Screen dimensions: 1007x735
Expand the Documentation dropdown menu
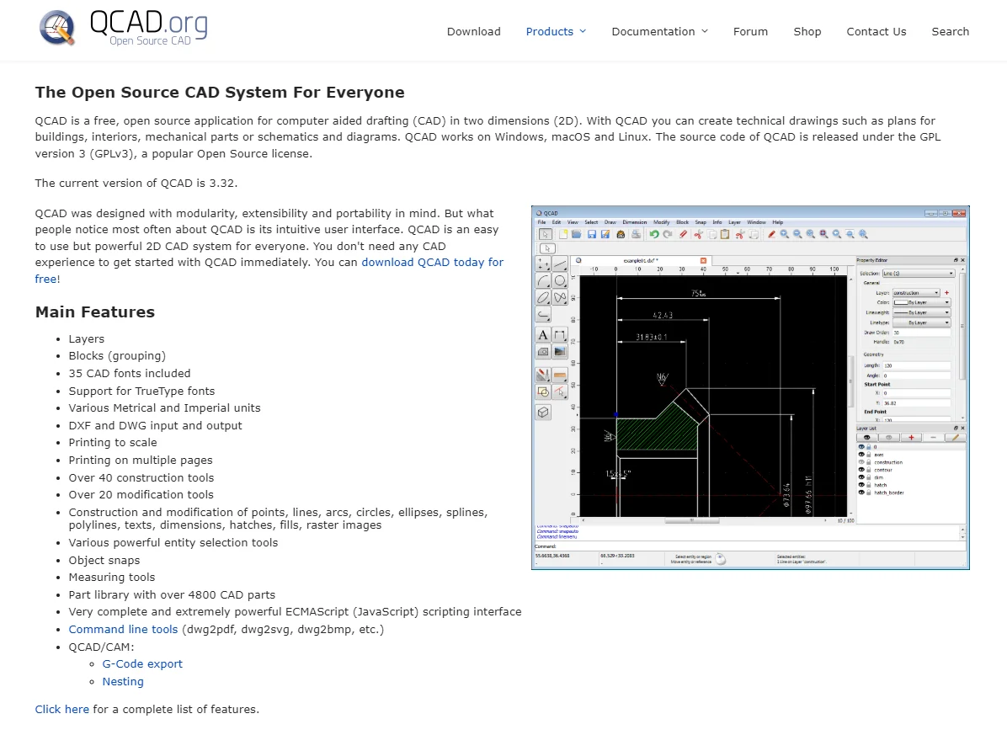tap(659, 31)
